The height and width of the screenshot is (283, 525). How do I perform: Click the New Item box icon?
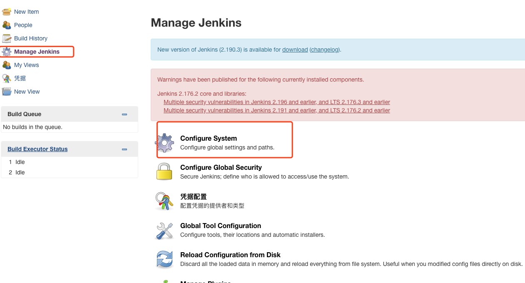pos(7,12)
